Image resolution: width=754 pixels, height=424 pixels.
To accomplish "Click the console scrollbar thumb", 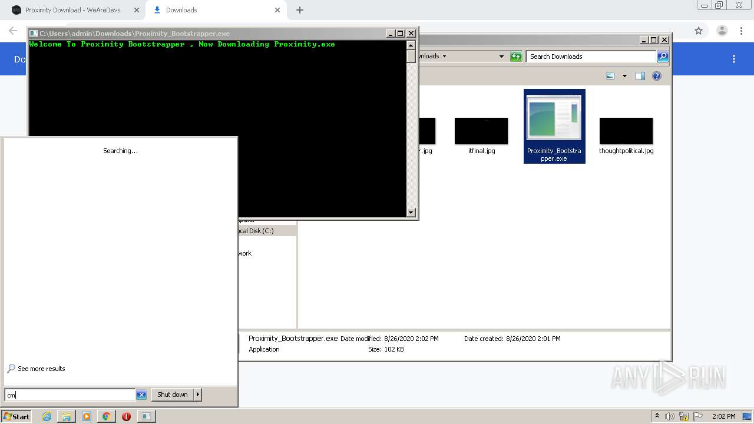I will 411,56.
